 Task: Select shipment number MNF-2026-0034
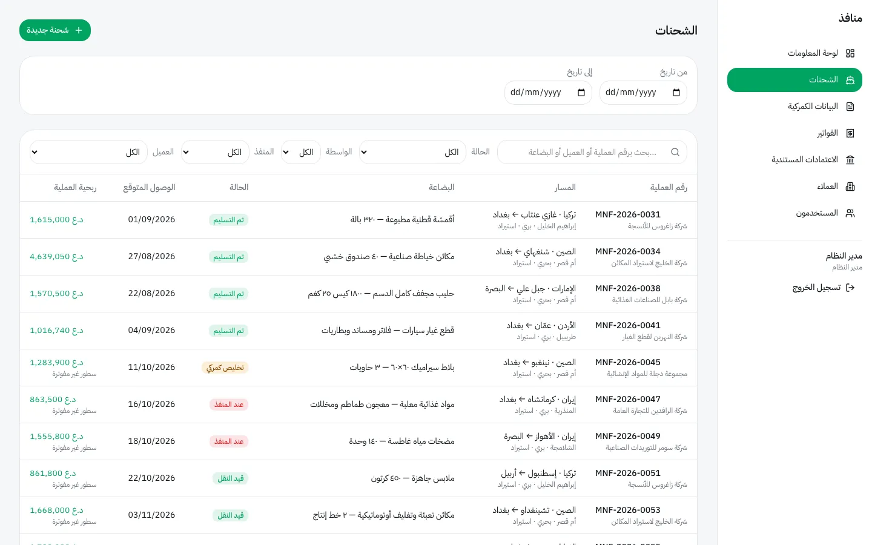click(x=628, y=251)
